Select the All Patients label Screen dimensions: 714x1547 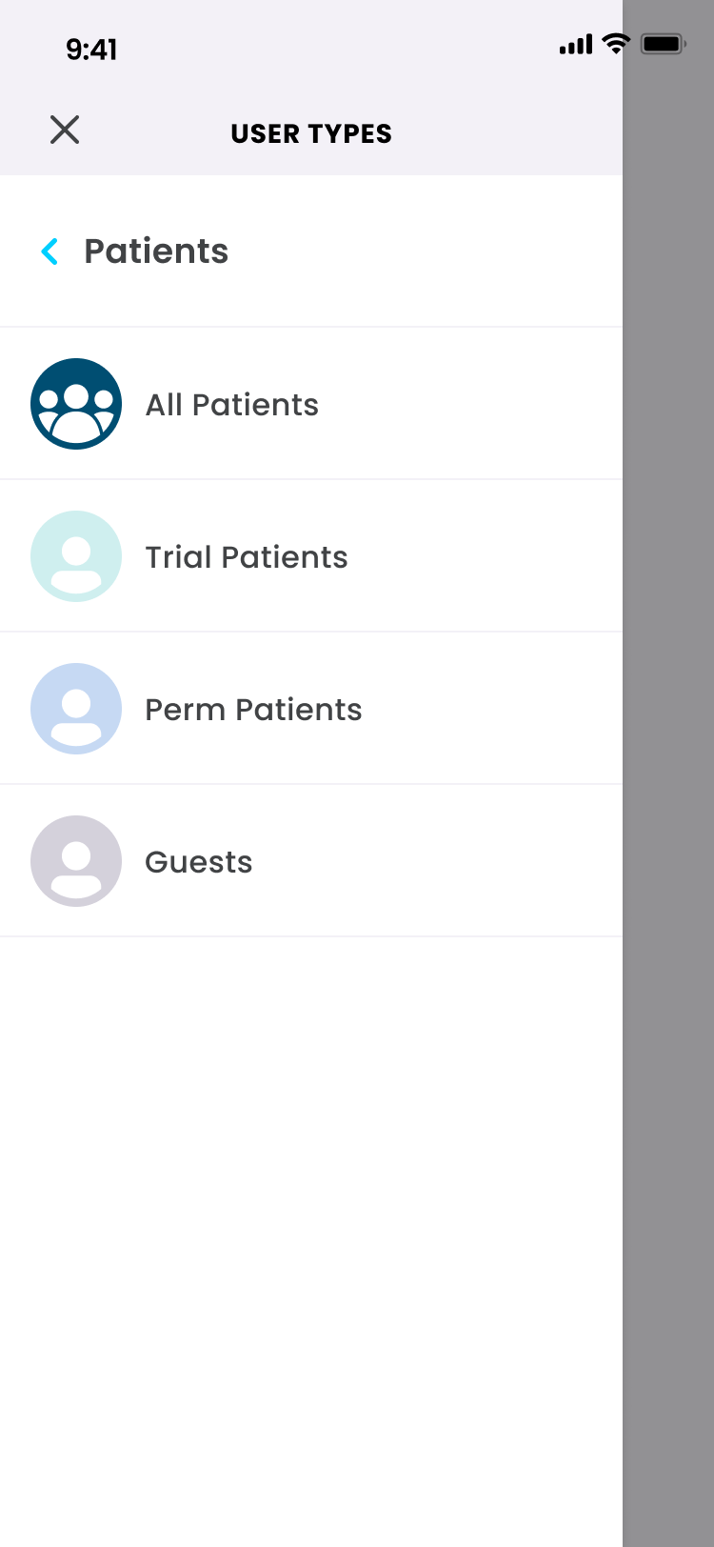[232, 405]
